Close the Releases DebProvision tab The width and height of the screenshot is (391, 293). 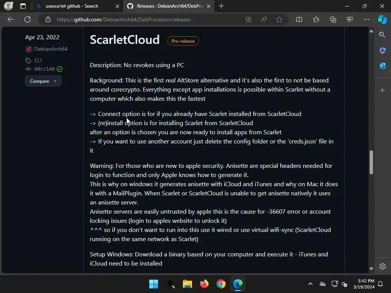209,6
